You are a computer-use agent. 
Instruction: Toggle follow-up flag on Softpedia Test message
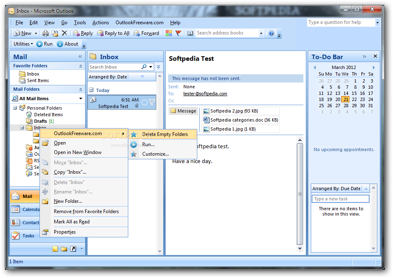tap(152, 102)
